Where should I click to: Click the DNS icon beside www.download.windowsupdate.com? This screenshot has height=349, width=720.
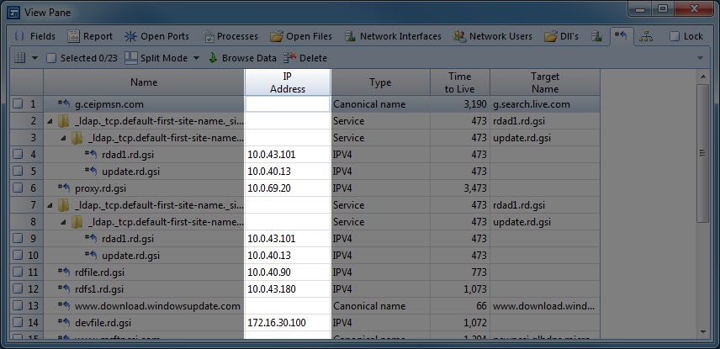[64, 306]
